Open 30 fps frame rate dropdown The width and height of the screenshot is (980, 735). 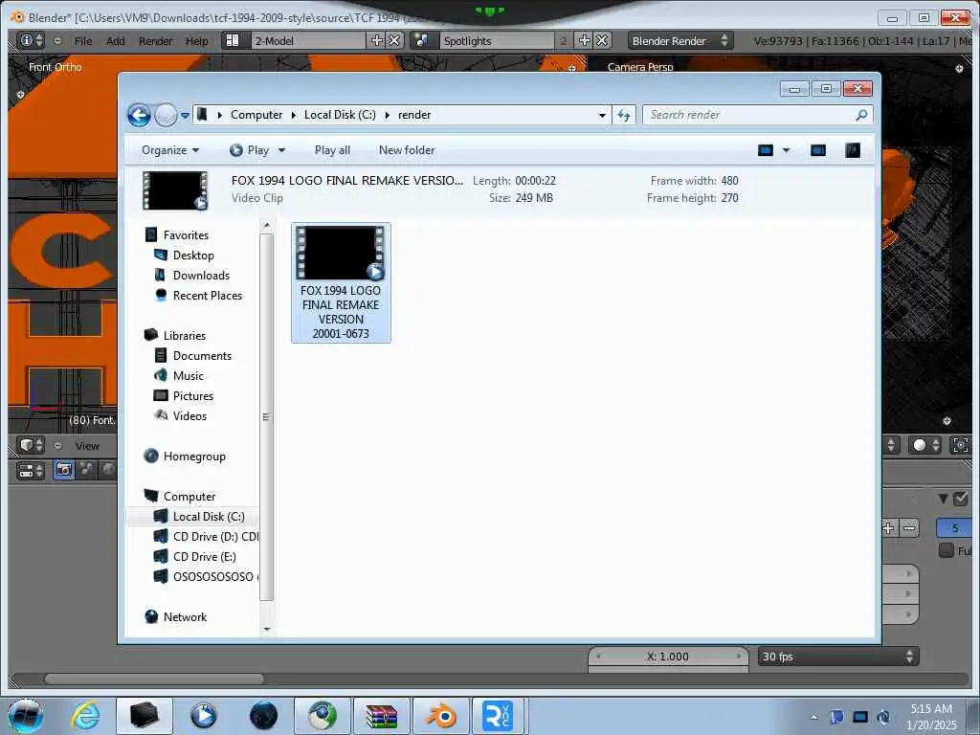838,657
